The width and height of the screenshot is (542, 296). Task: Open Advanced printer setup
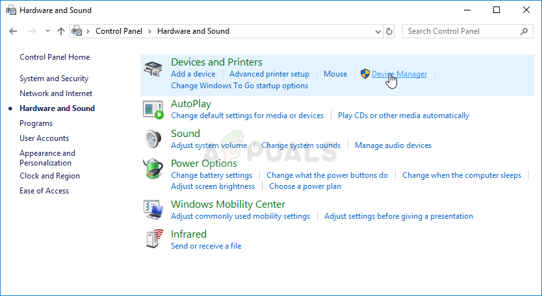click(x=269, y=74)
